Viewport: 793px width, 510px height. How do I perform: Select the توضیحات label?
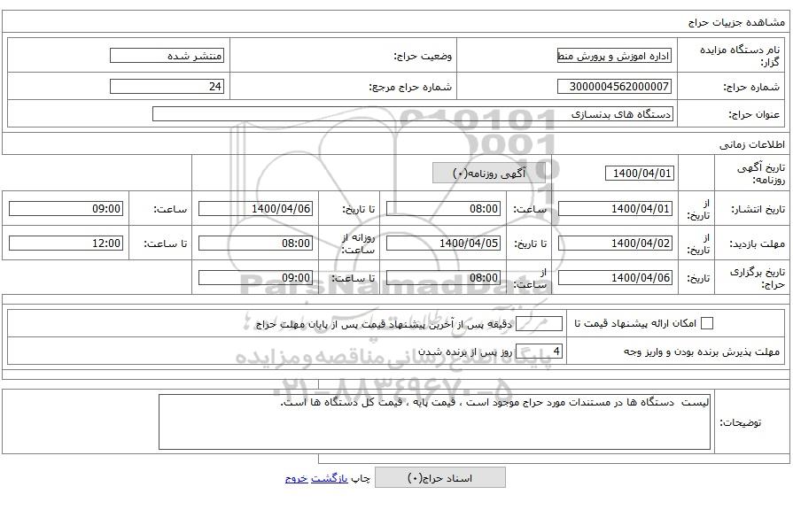tap(741, 422)
